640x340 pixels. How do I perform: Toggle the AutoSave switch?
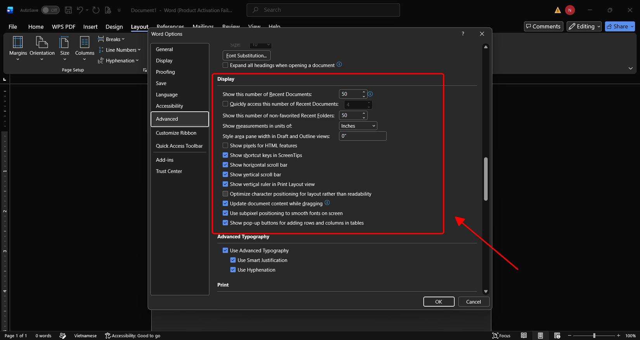tap(50, 10)
